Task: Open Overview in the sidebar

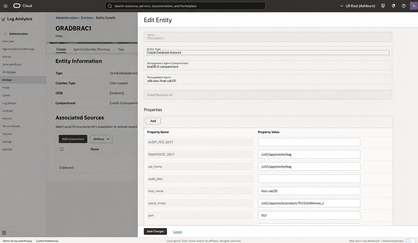Action: [x=8, y=41]
